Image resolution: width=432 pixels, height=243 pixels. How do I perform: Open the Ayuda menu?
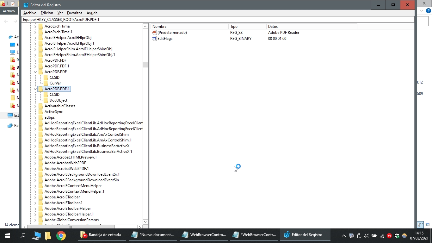click(92, 13)
